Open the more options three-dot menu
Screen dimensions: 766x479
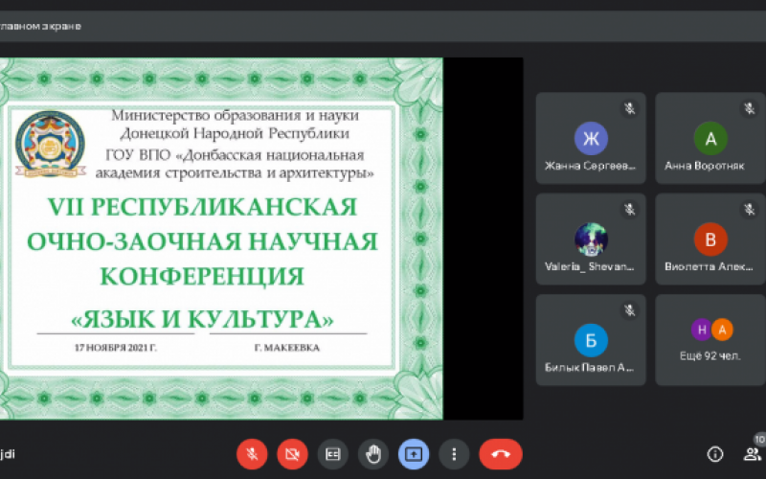click(x=454, y=454)
